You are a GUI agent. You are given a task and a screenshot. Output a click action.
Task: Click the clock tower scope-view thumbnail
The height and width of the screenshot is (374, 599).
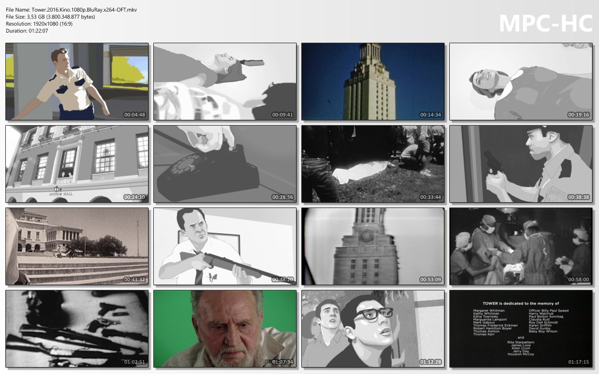(x=373, y=246)
